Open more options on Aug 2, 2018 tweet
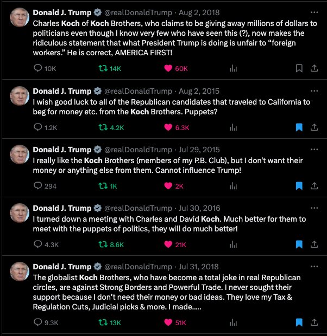 pos(314,12)
